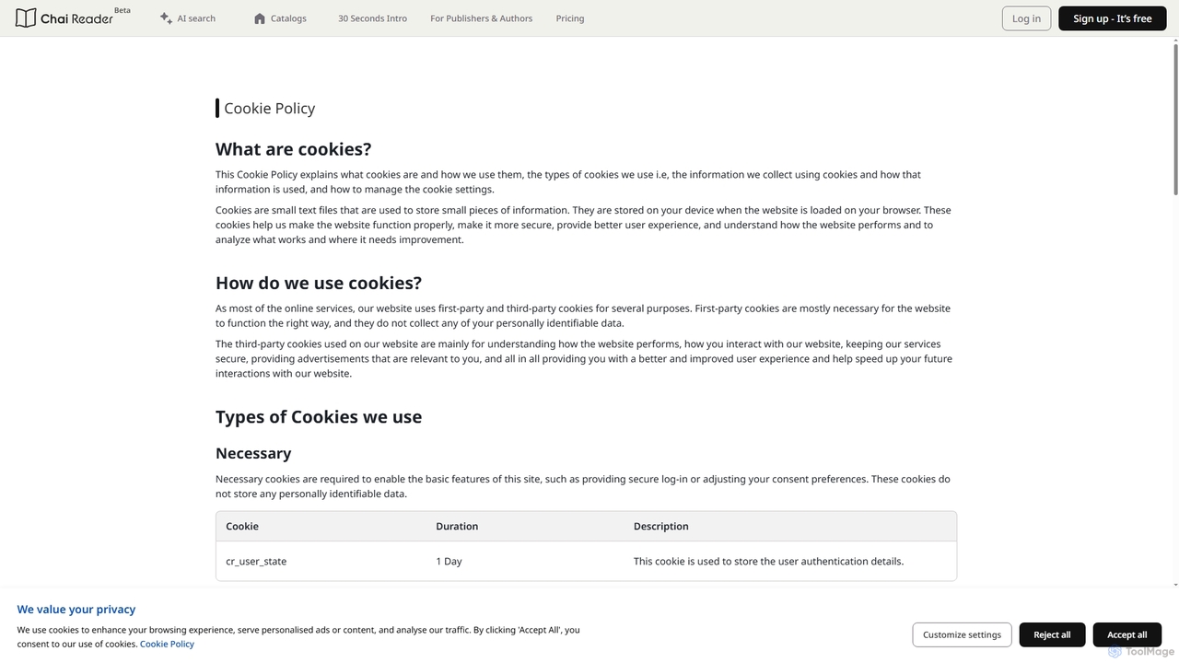1179x663 pixels.
Task: Click the 'How do we use cookies?' heading
Action: coord(319,283)
